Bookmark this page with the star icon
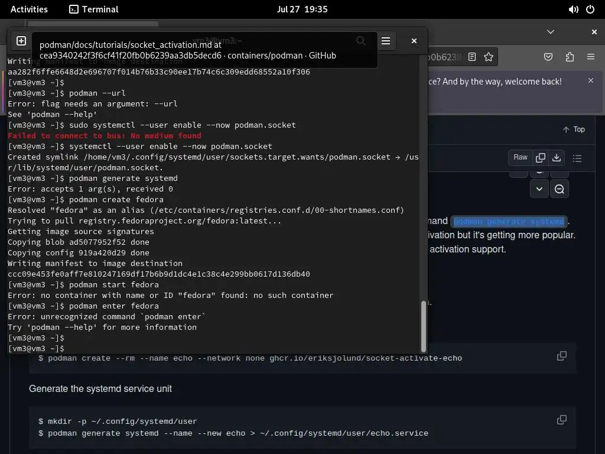The image size is (605, 454). [489, 57]
